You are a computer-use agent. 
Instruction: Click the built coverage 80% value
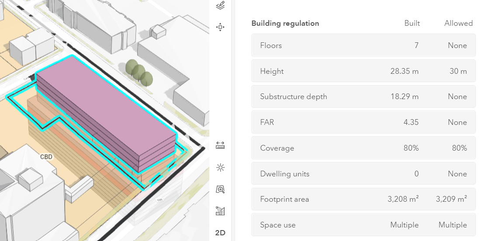pyautogui.click(x=411, y=148)
